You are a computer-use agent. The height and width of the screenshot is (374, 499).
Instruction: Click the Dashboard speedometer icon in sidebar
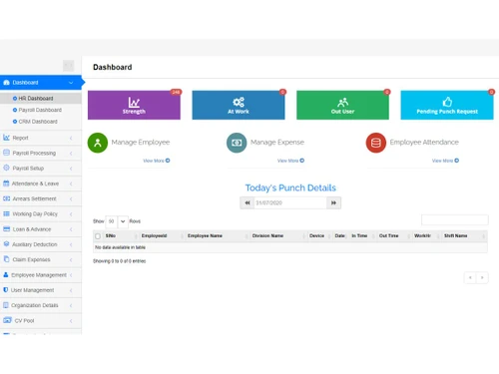coord(6,83)
